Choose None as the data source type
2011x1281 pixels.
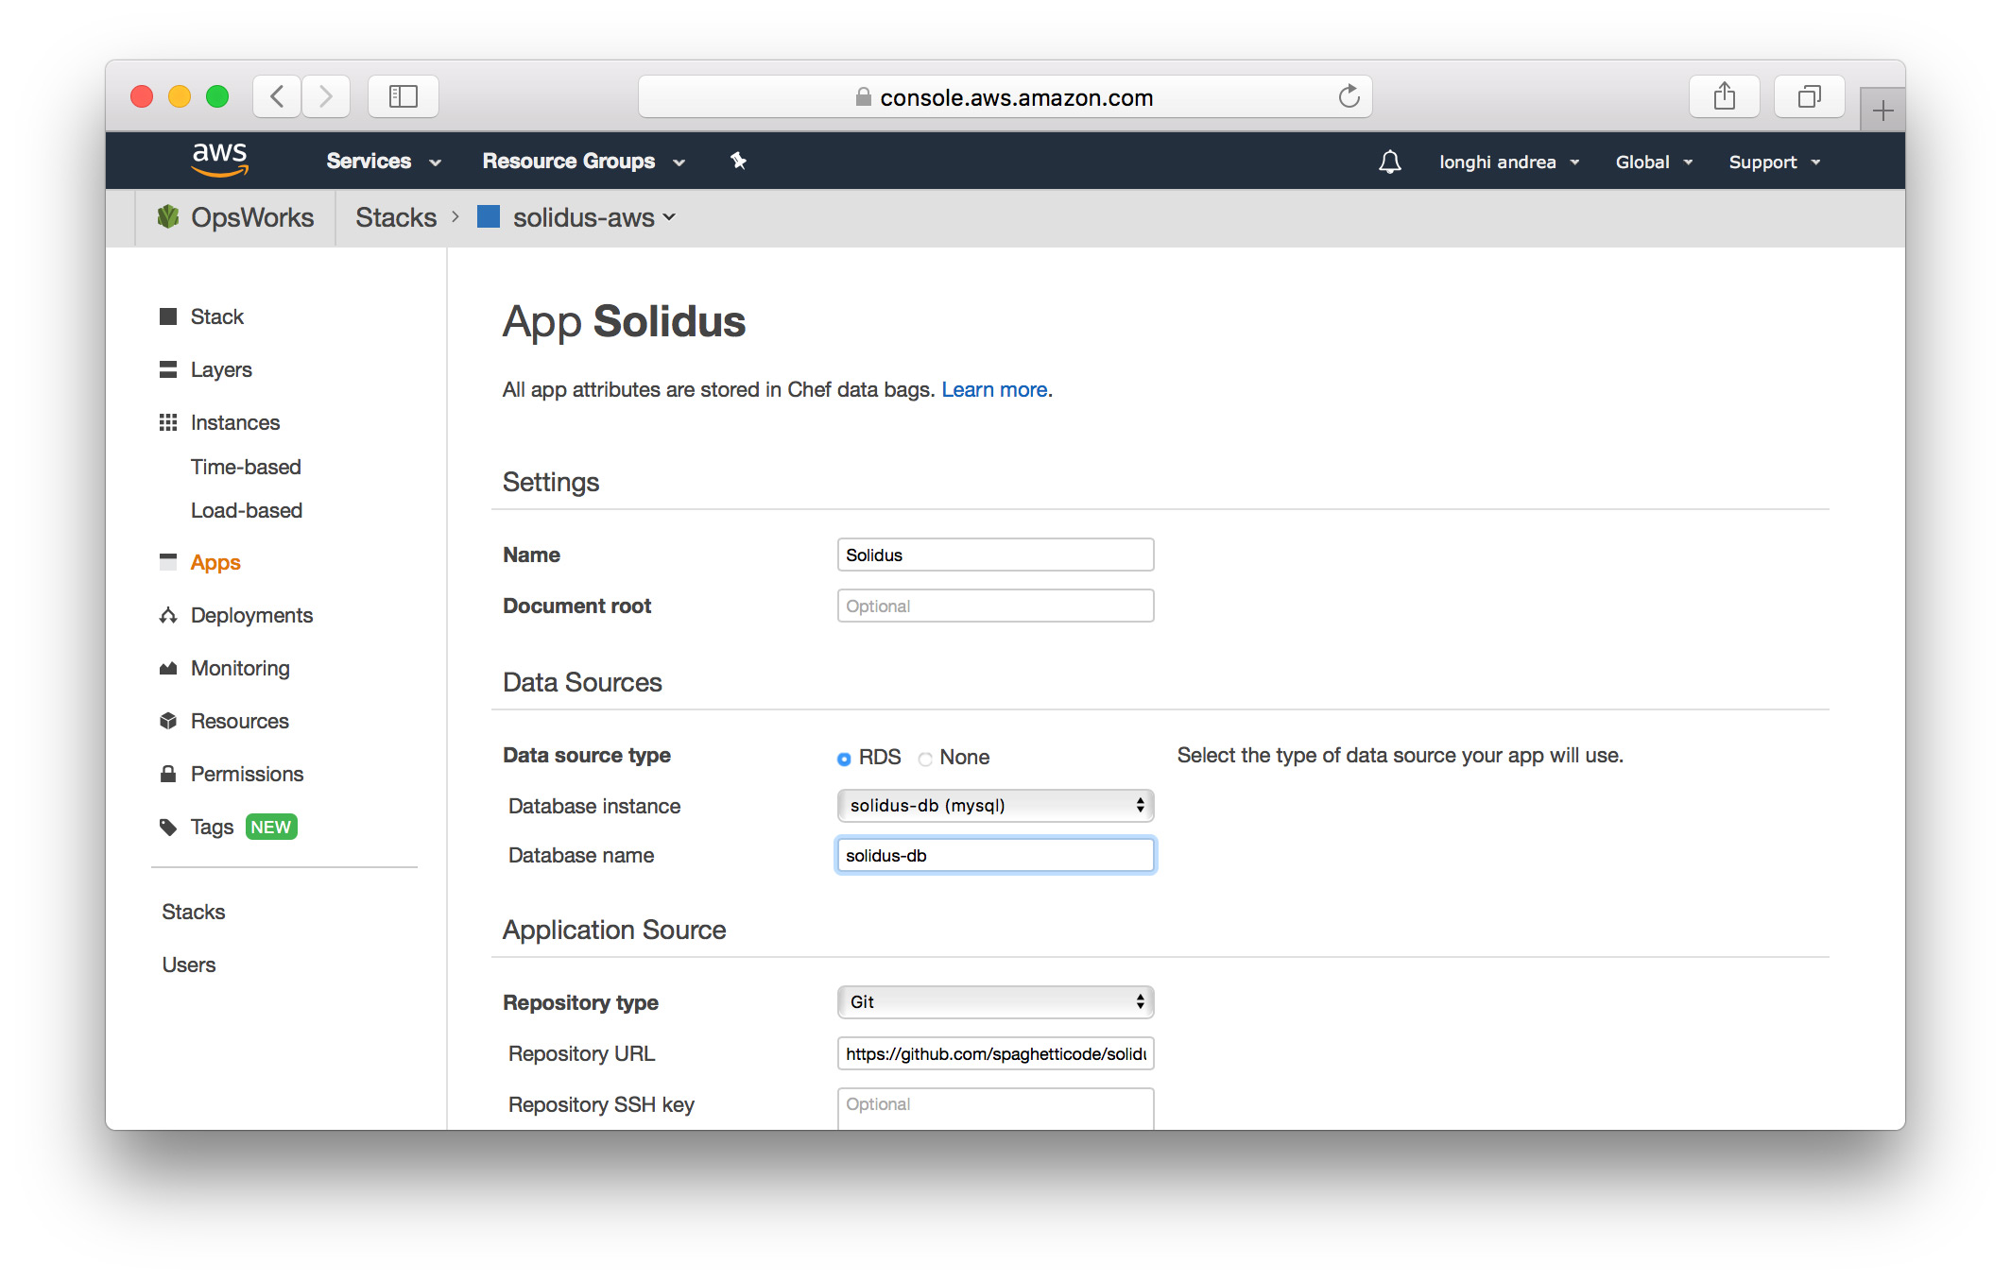click(925, 758)
